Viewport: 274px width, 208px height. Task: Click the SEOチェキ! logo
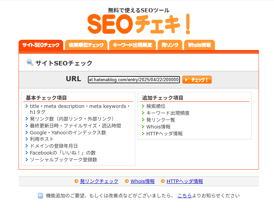(x=139, y=24)
